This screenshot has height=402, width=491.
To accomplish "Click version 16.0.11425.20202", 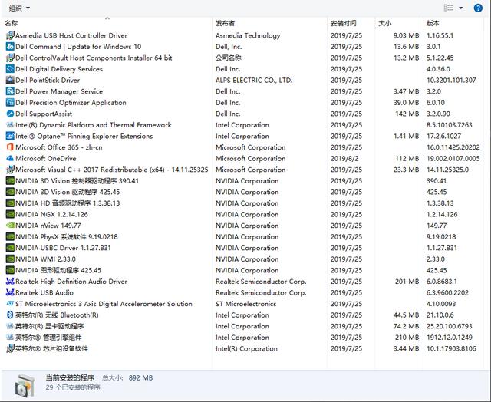I will [453, 147].
